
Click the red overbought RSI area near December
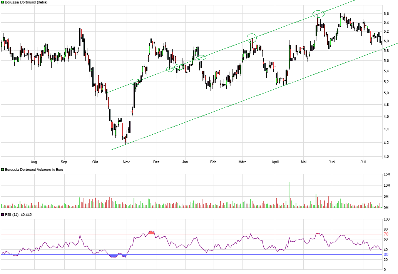tap(151, 232)
